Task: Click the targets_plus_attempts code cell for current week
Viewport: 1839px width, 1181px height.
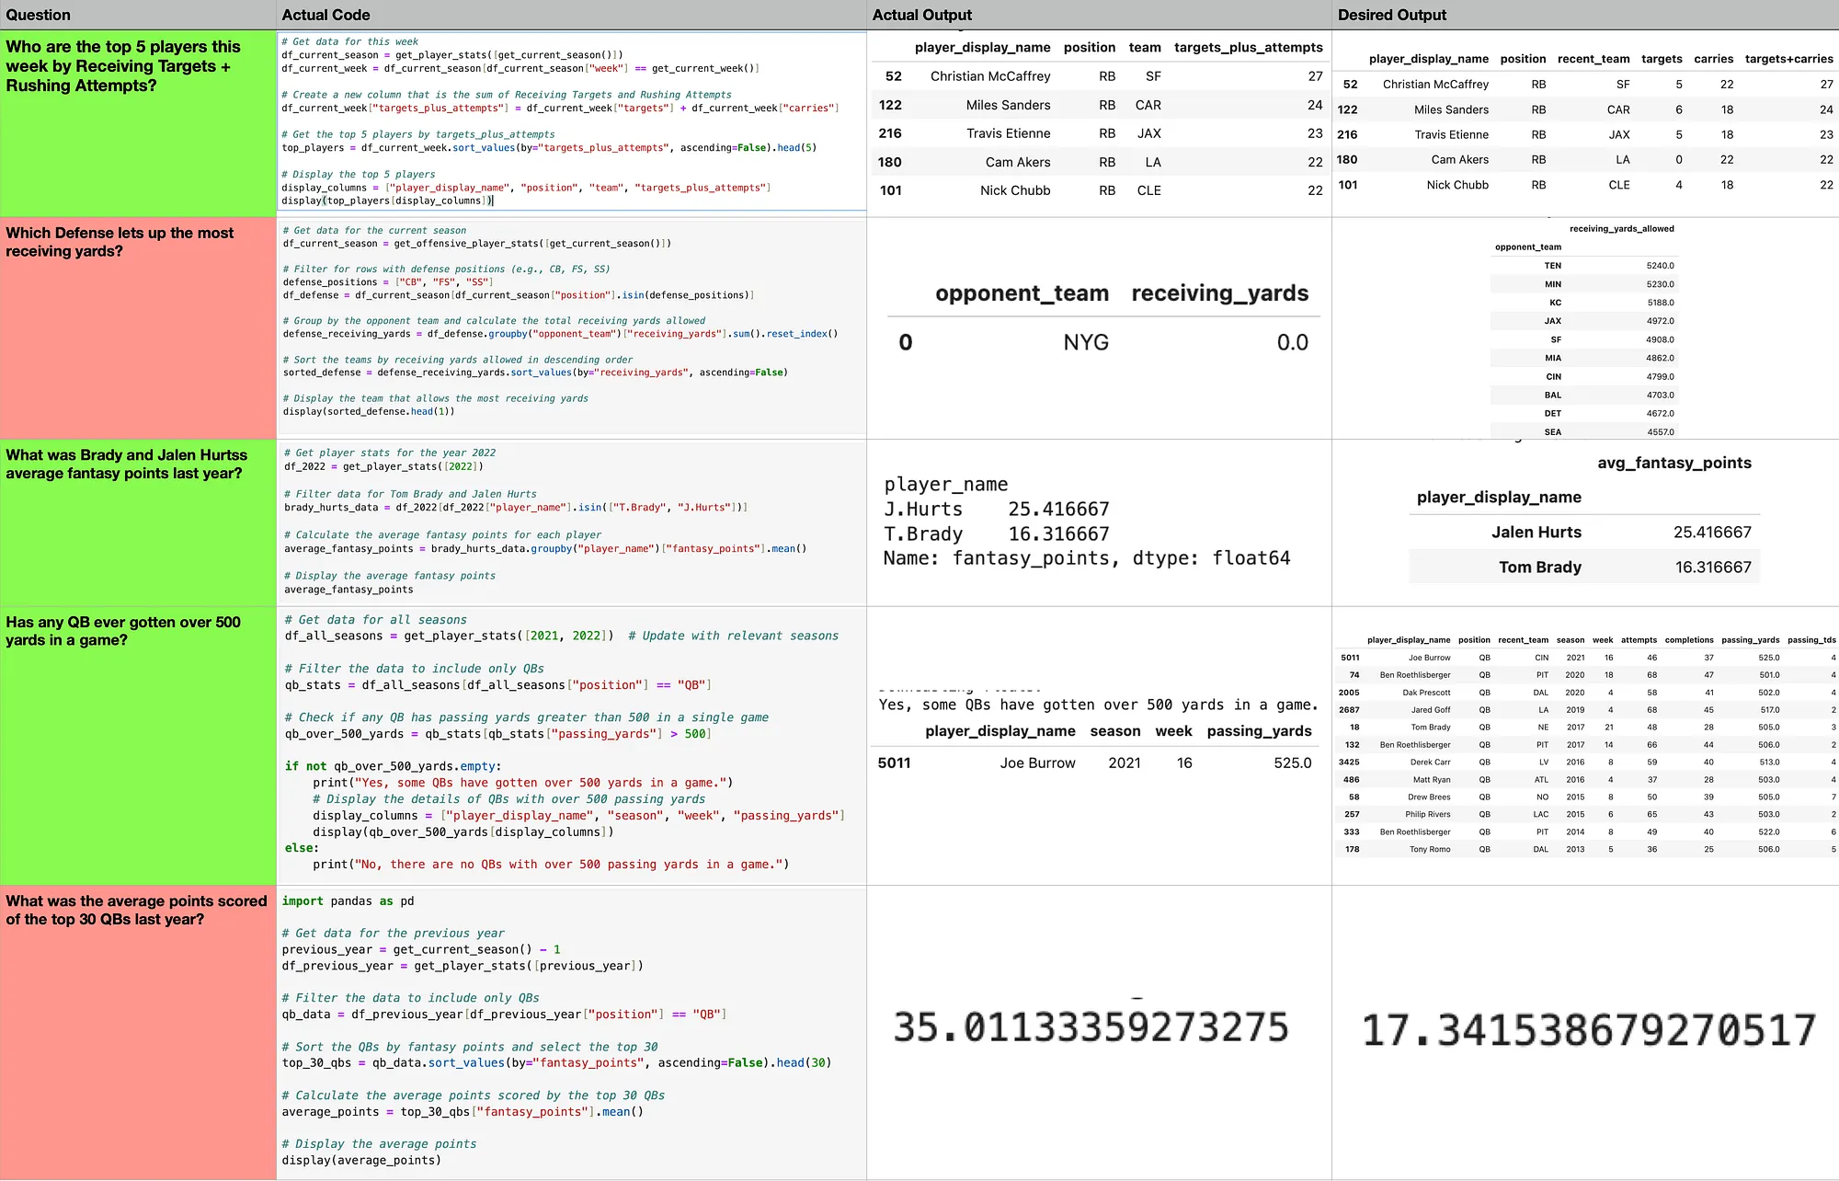Action: [571, 121]
